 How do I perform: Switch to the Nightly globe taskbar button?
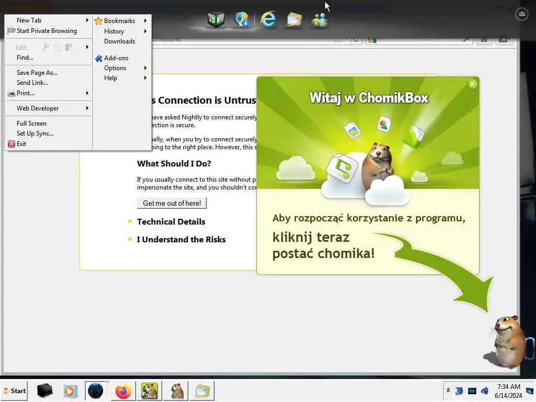(x=95, y=390)
